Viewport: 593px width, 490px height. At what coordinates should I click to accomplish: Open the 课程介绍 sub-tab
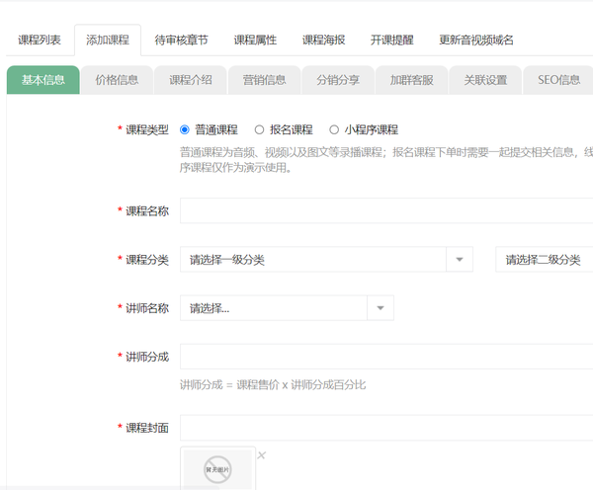point(191,80)
